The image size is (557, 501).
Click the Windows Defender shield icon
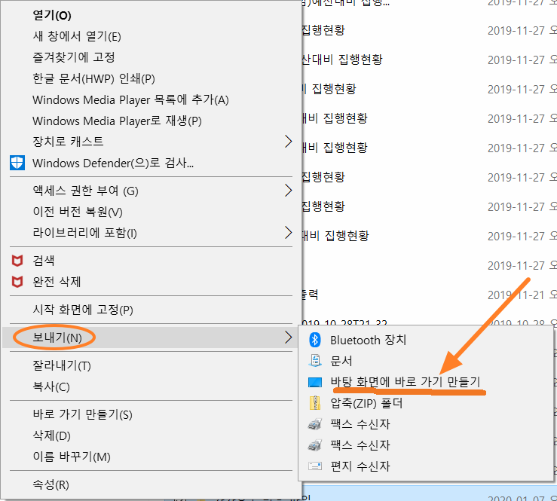pyautogui.click(x=17, y=163)
